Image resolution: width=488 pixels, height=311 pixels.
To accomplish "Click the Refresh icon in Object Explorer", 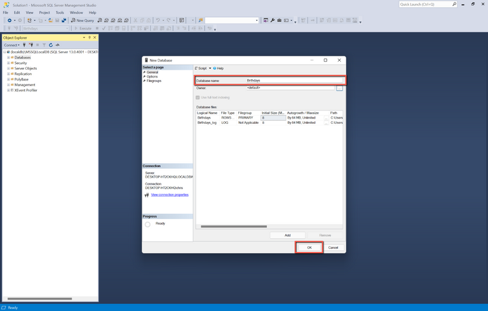I will [x=51, y=45].
